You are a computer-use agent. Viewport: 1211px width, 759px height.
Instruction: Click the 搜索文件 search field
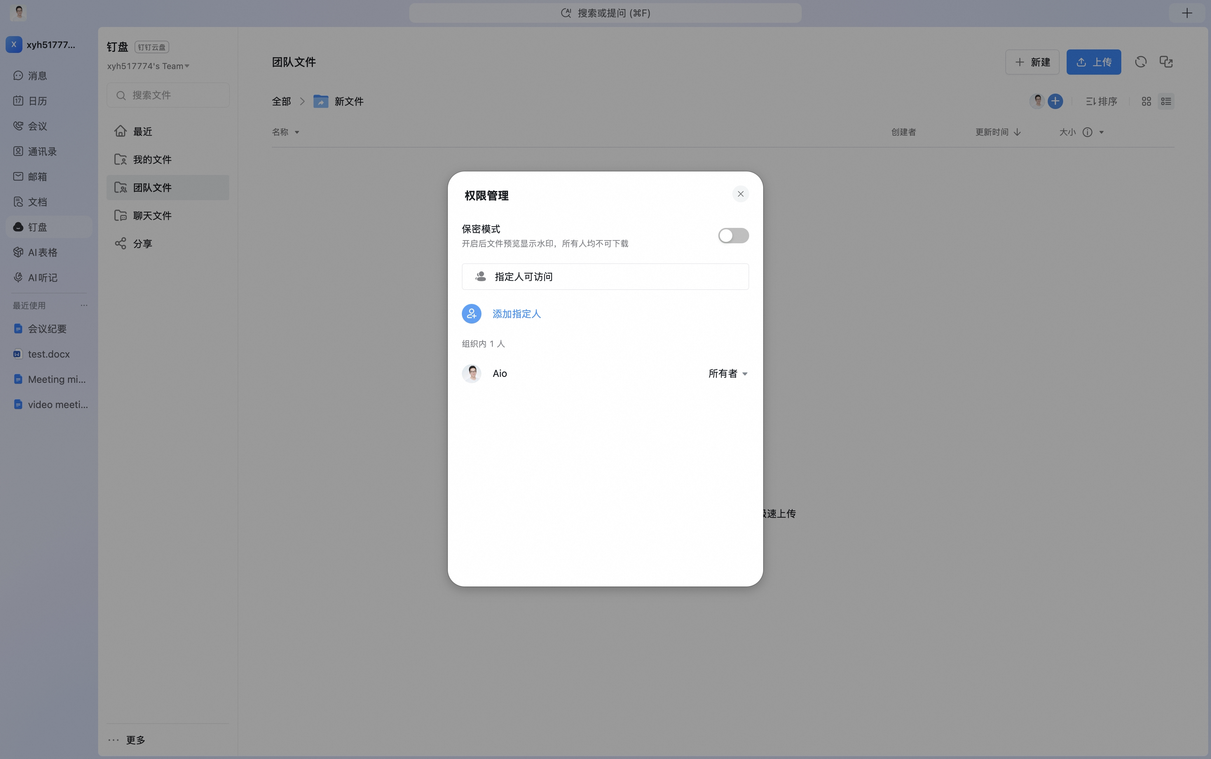click(167, 95)
